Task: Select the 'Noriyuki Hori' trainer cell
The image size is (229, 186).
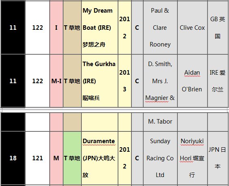Action: click(192, 158)
